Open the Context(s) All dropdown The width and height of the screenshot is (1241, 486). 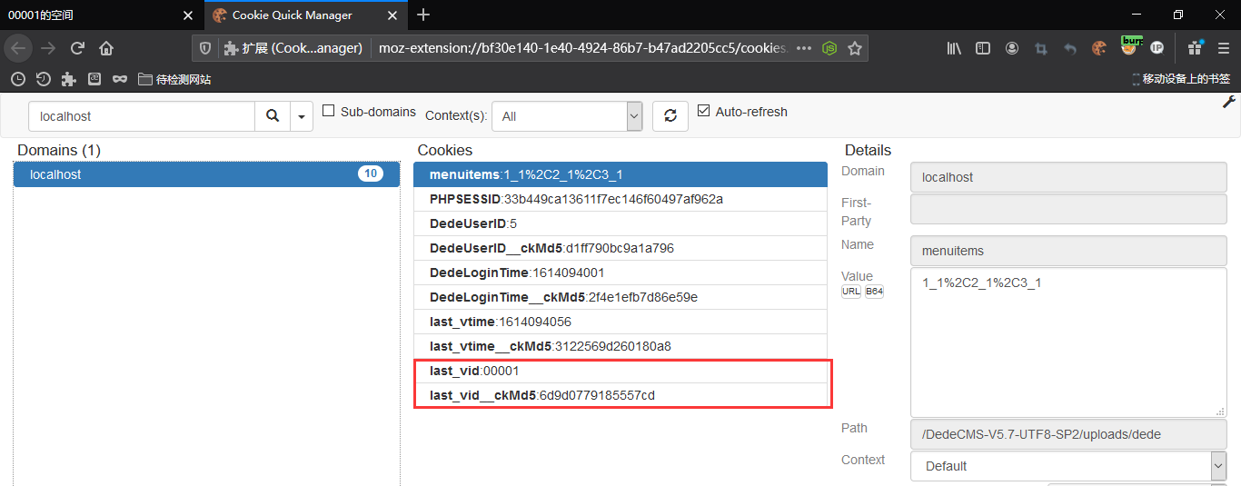[x=567, y=116]
